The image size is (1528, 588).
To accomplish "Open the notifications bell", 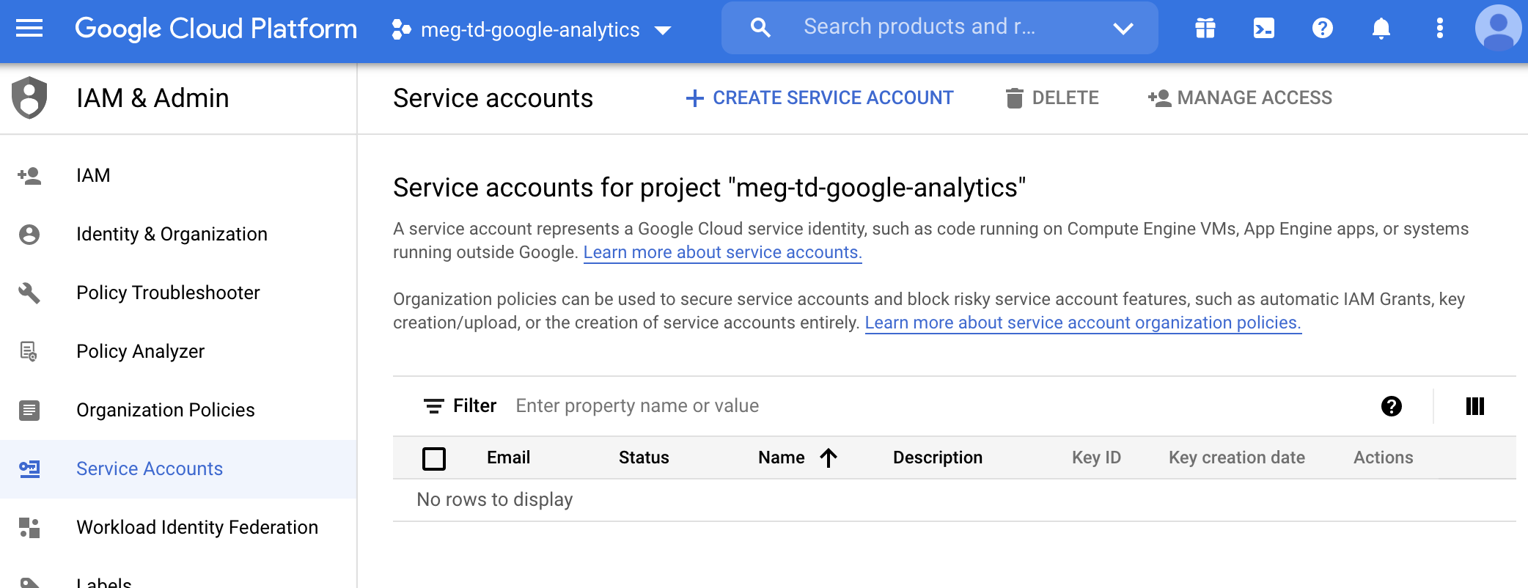I will (1381, 29).
